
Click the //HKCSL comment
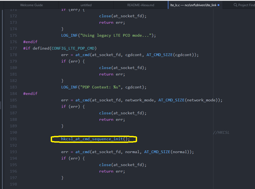click(221, 132)
